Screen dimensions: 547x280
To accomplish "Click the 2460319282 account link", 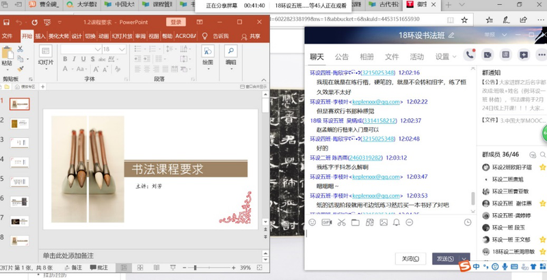I will click(x=364, y=158).
